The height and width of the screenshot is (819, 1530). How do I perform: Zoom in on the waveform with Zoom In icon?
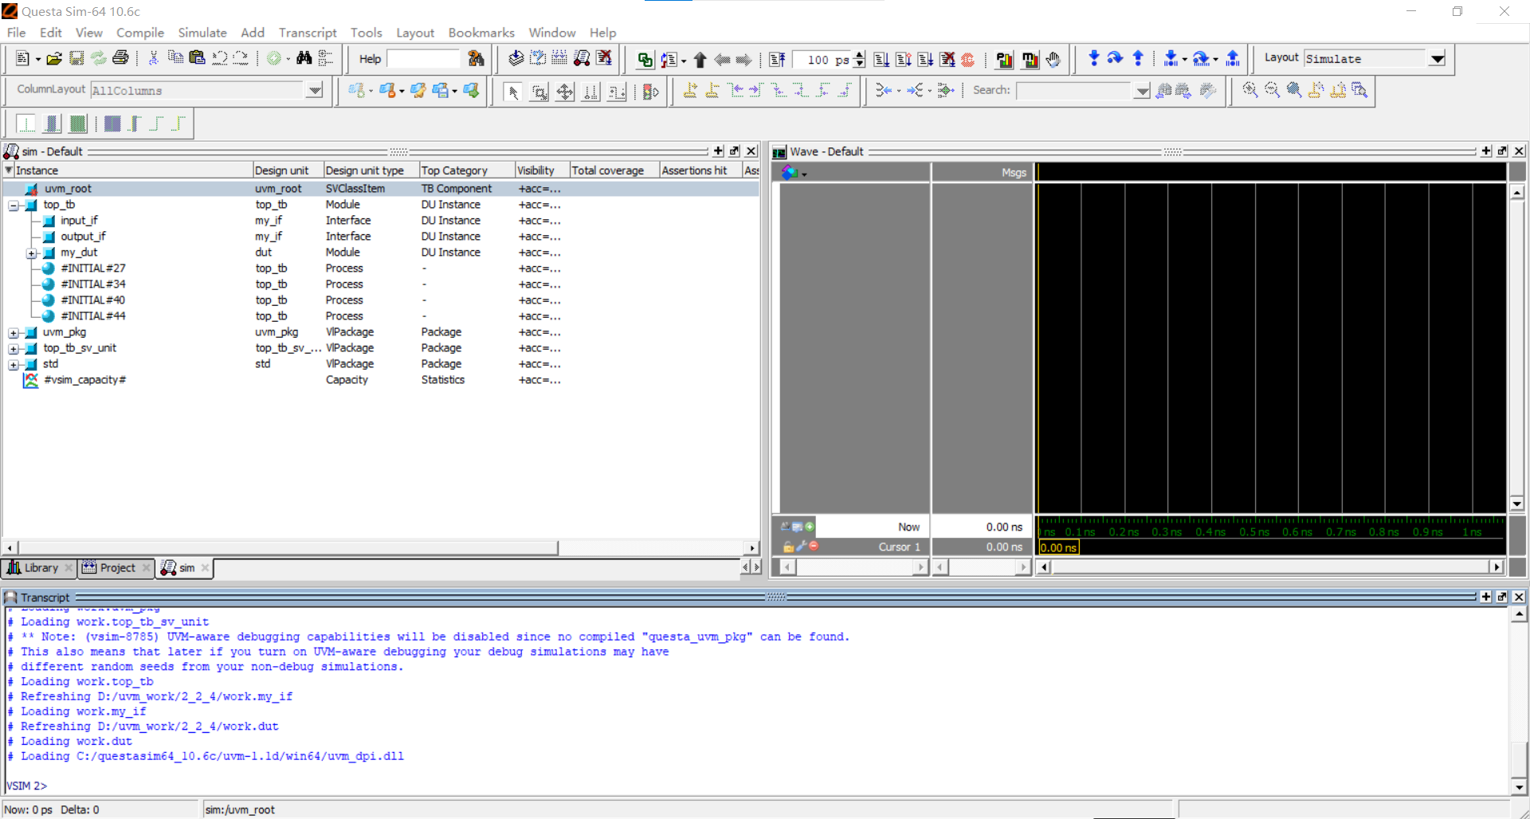1249,90
